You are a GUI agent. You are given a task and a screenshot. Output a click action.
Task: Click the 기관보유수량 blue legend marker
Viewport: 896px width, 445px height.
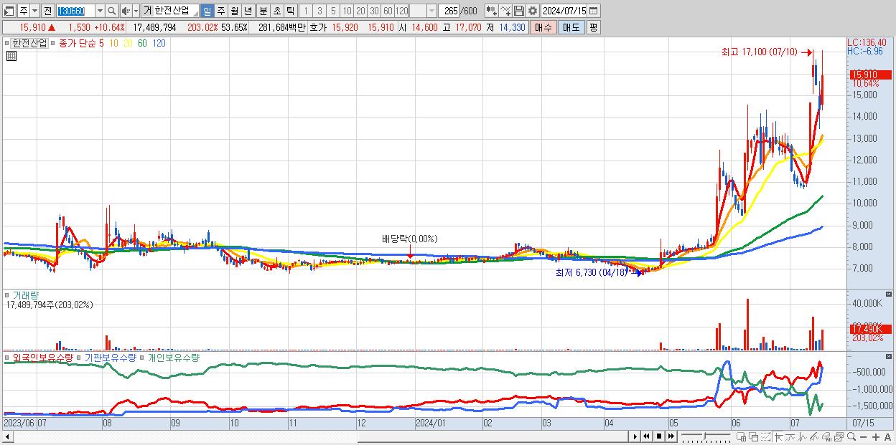(x=80, y=357)
